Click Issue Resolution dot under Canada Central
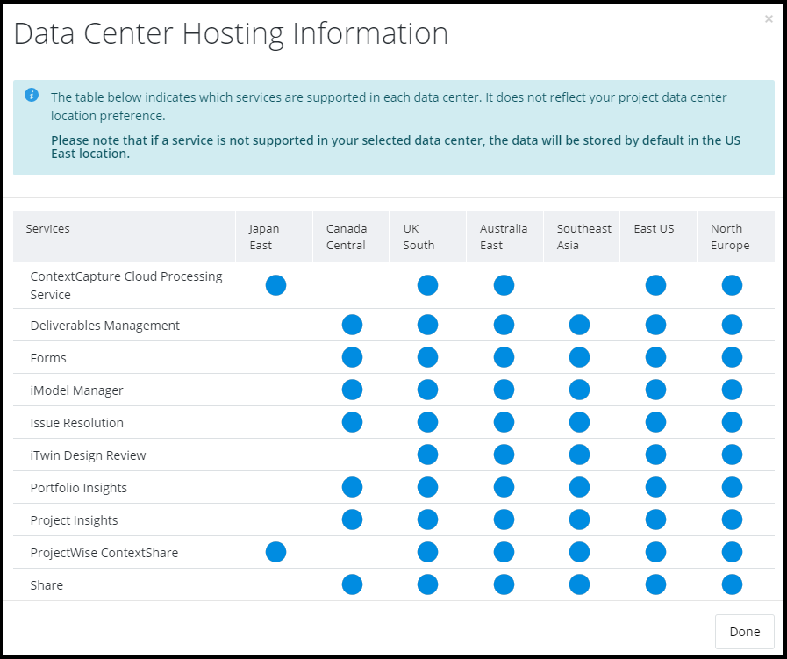 [352, 422]
